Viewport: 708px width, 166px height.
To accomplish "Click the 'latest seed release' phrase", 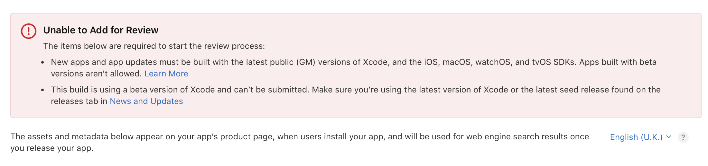I will [x=565, y=90].
